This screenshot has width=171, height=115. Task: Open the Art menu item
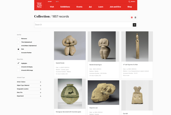90,7
